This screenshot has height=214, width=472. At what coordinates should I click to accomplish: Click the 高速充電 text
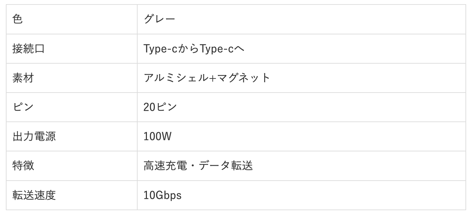coord(165,166)
